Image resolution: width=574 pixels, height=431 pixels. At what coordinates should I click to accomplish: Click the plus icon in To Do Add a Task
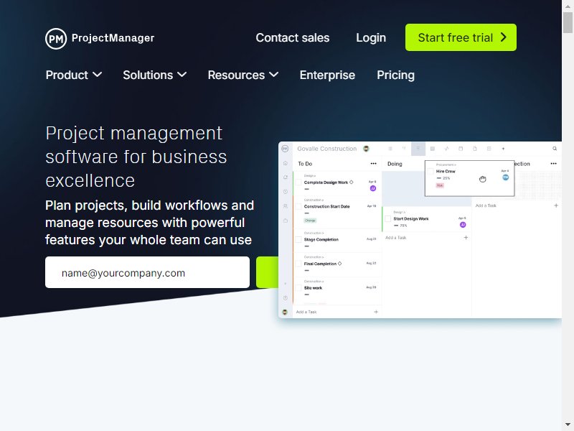376,312
